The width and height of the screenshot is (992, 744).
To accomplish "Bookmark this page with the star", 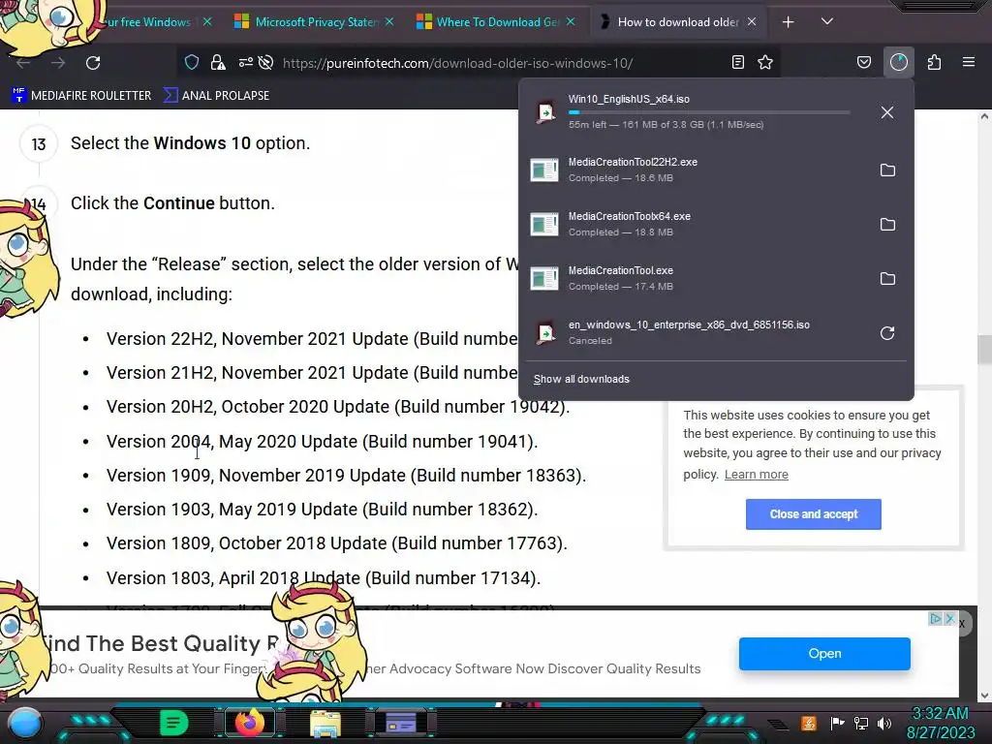I will (765, 62).
